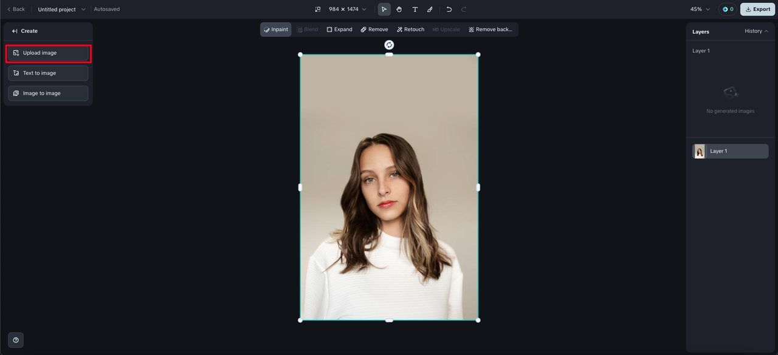
Task: Select the Layer 1 row in layers list
Action: (x=730, y=151)
